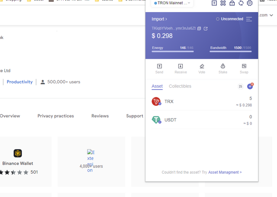Open the Asset Managment link
This screenshot has width=277, height=197.
pyautogui.click(x=225, y=172)
